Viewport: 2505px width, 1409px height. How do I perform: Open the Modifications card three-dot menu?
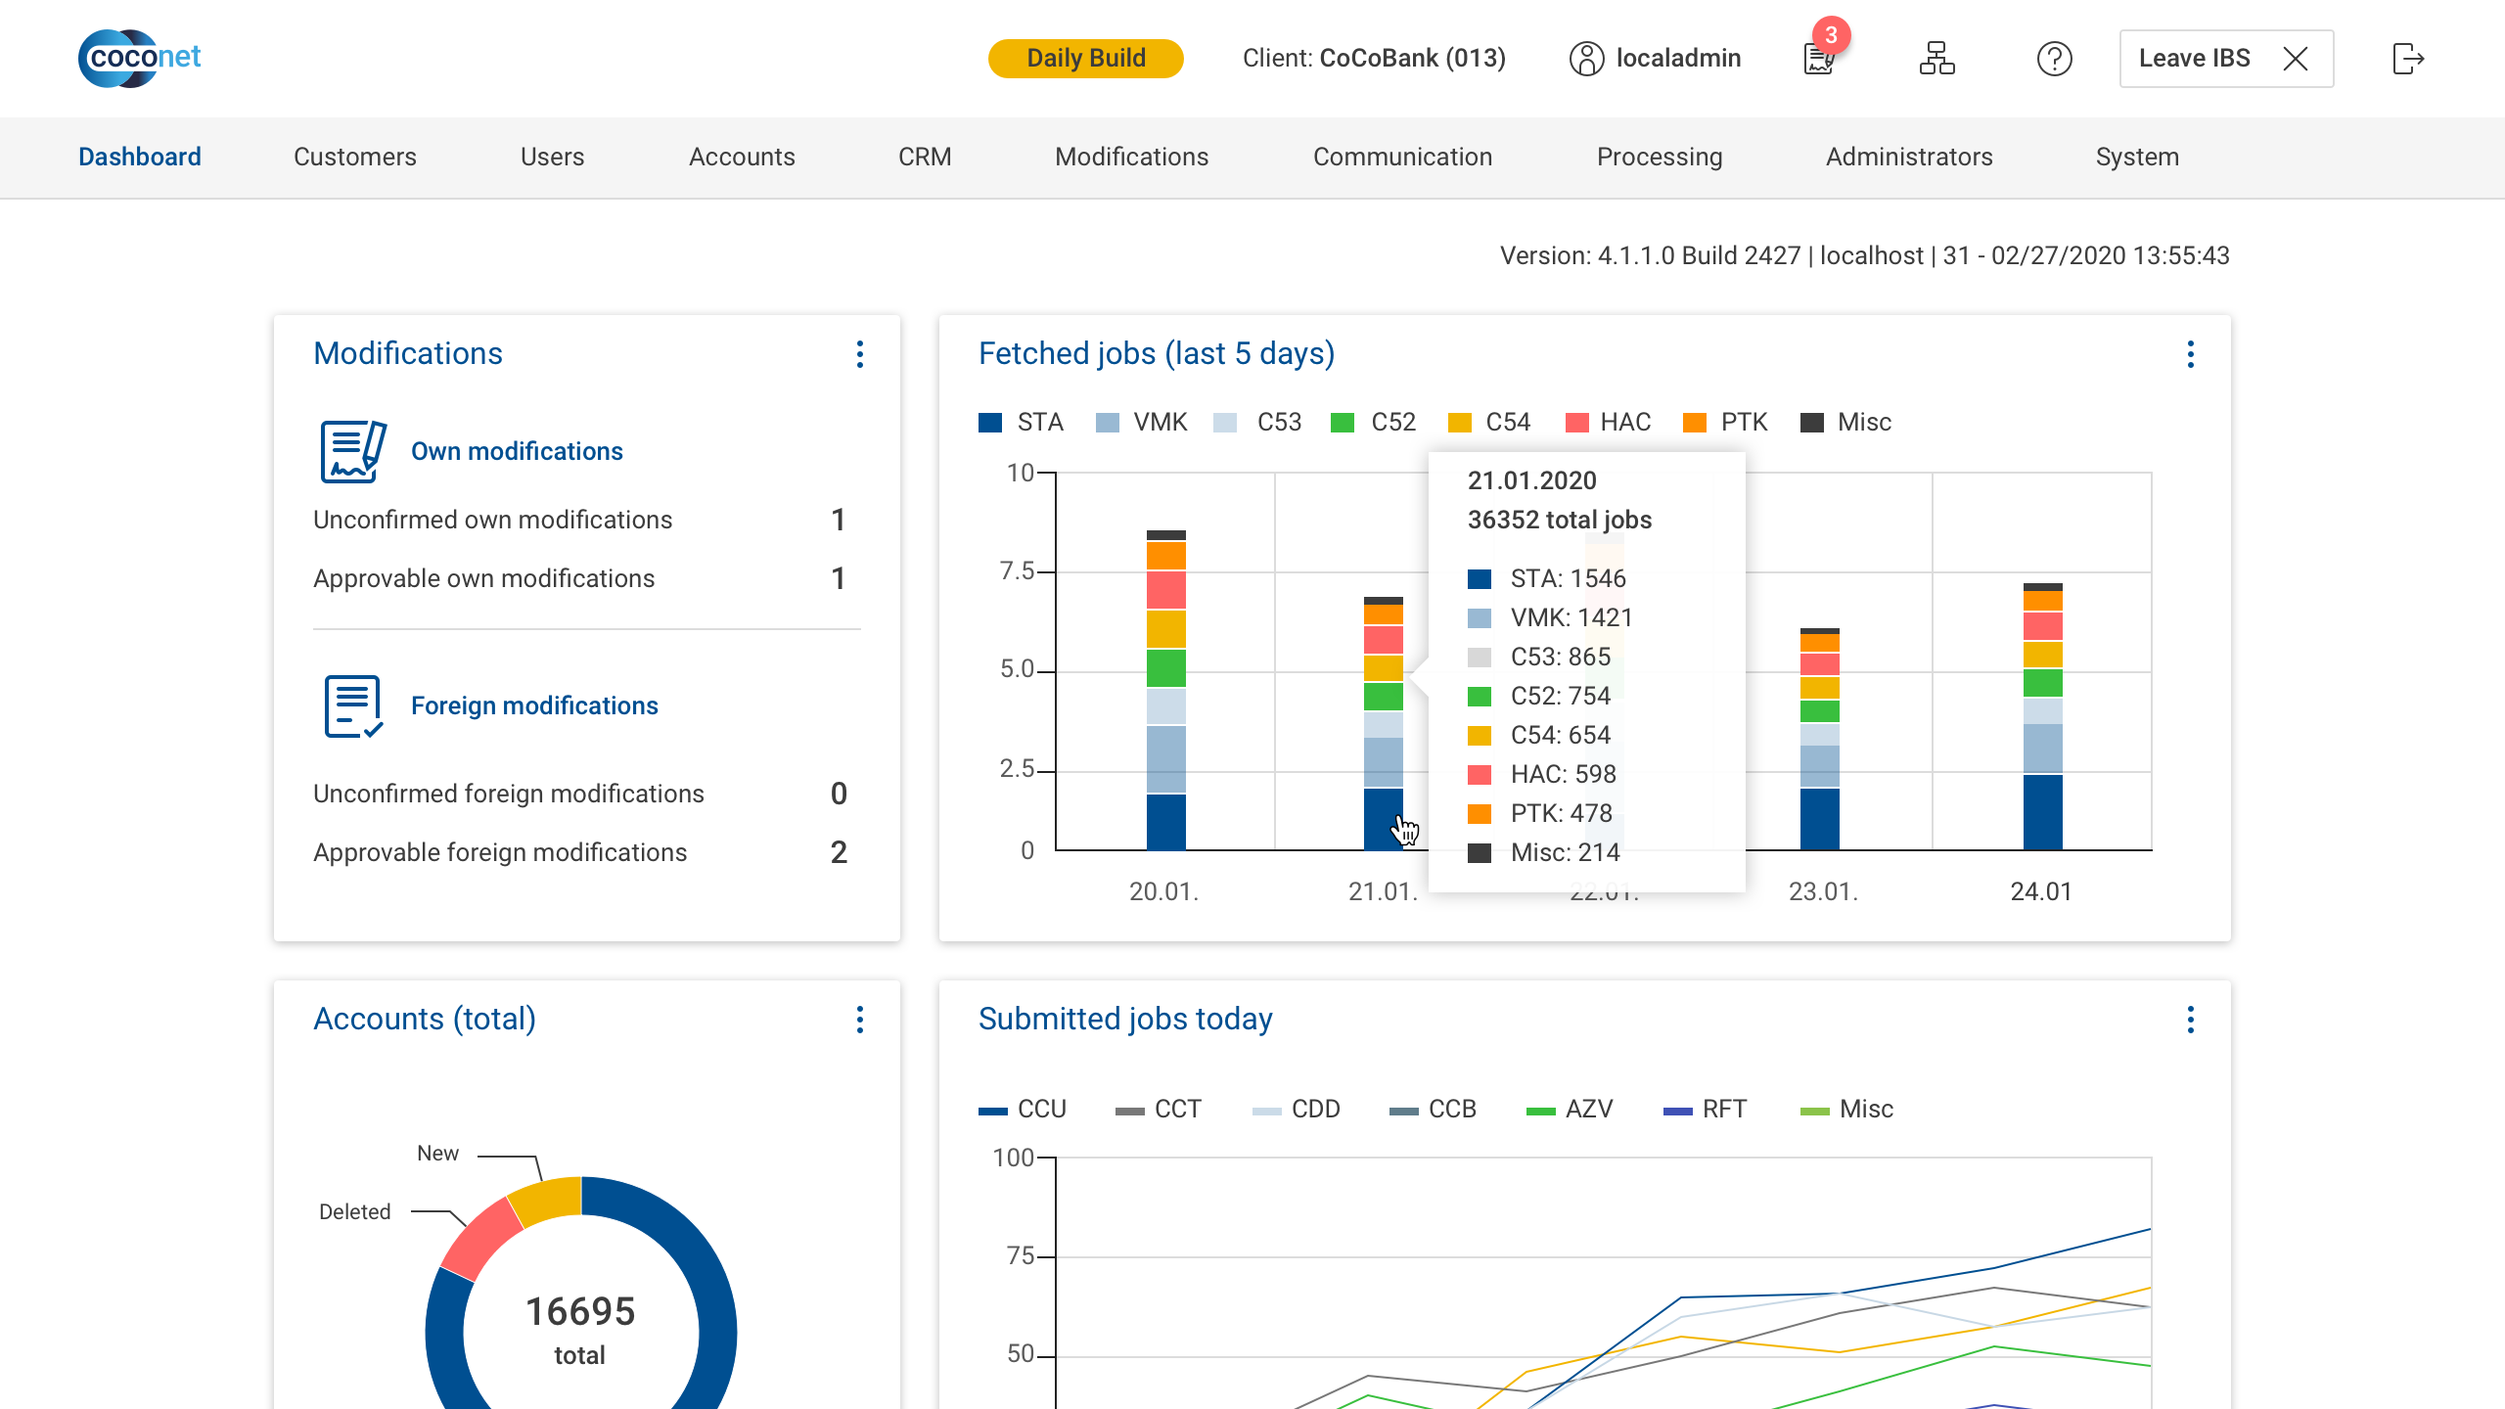(x=860, y=354)
